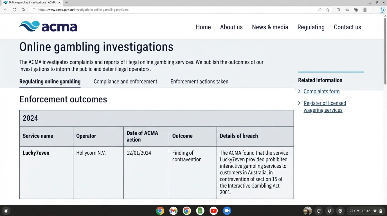This screenshot has height=216, width=387.
Task: Open the Chrome icon between Gmail and Sheets
Action: [187, 211]
